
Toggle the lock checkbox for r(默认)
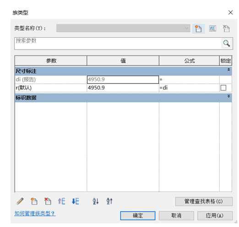click(x=223, y=88)
